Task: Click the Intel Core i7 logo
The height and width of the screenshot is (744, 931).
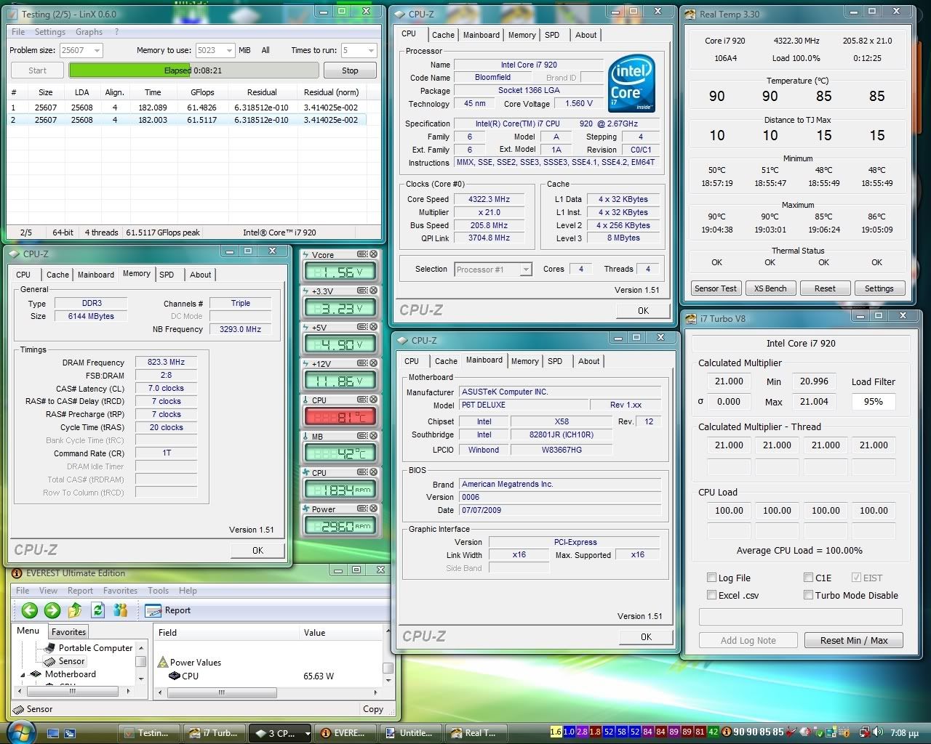Action: coord(631,83)
